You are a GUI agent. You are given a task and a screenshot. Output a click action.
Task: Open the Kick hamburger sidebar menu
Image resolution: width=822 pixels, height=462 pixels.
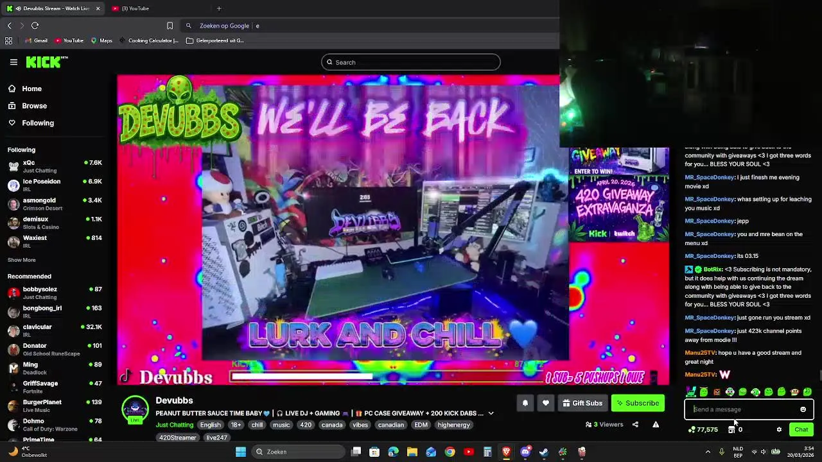point(13,62)
